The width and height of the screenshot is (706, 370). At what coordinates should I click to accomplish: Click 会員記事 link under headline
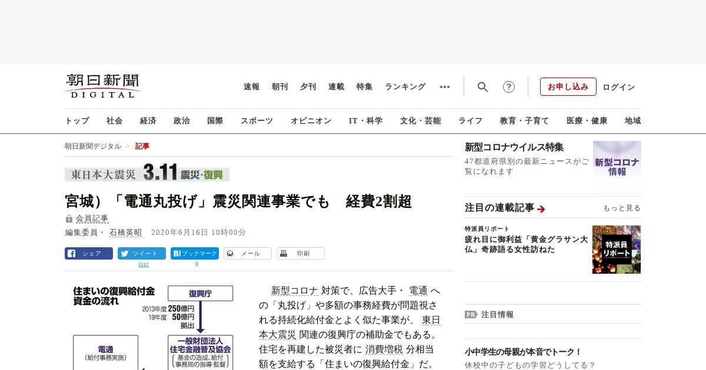[x=92, y=218]
